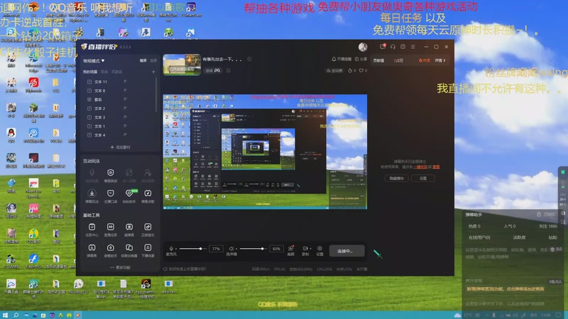Switch to 竖屏 portrait orientation
The height and width of the screenshot is (319, 568).
[x=153, y=61]
